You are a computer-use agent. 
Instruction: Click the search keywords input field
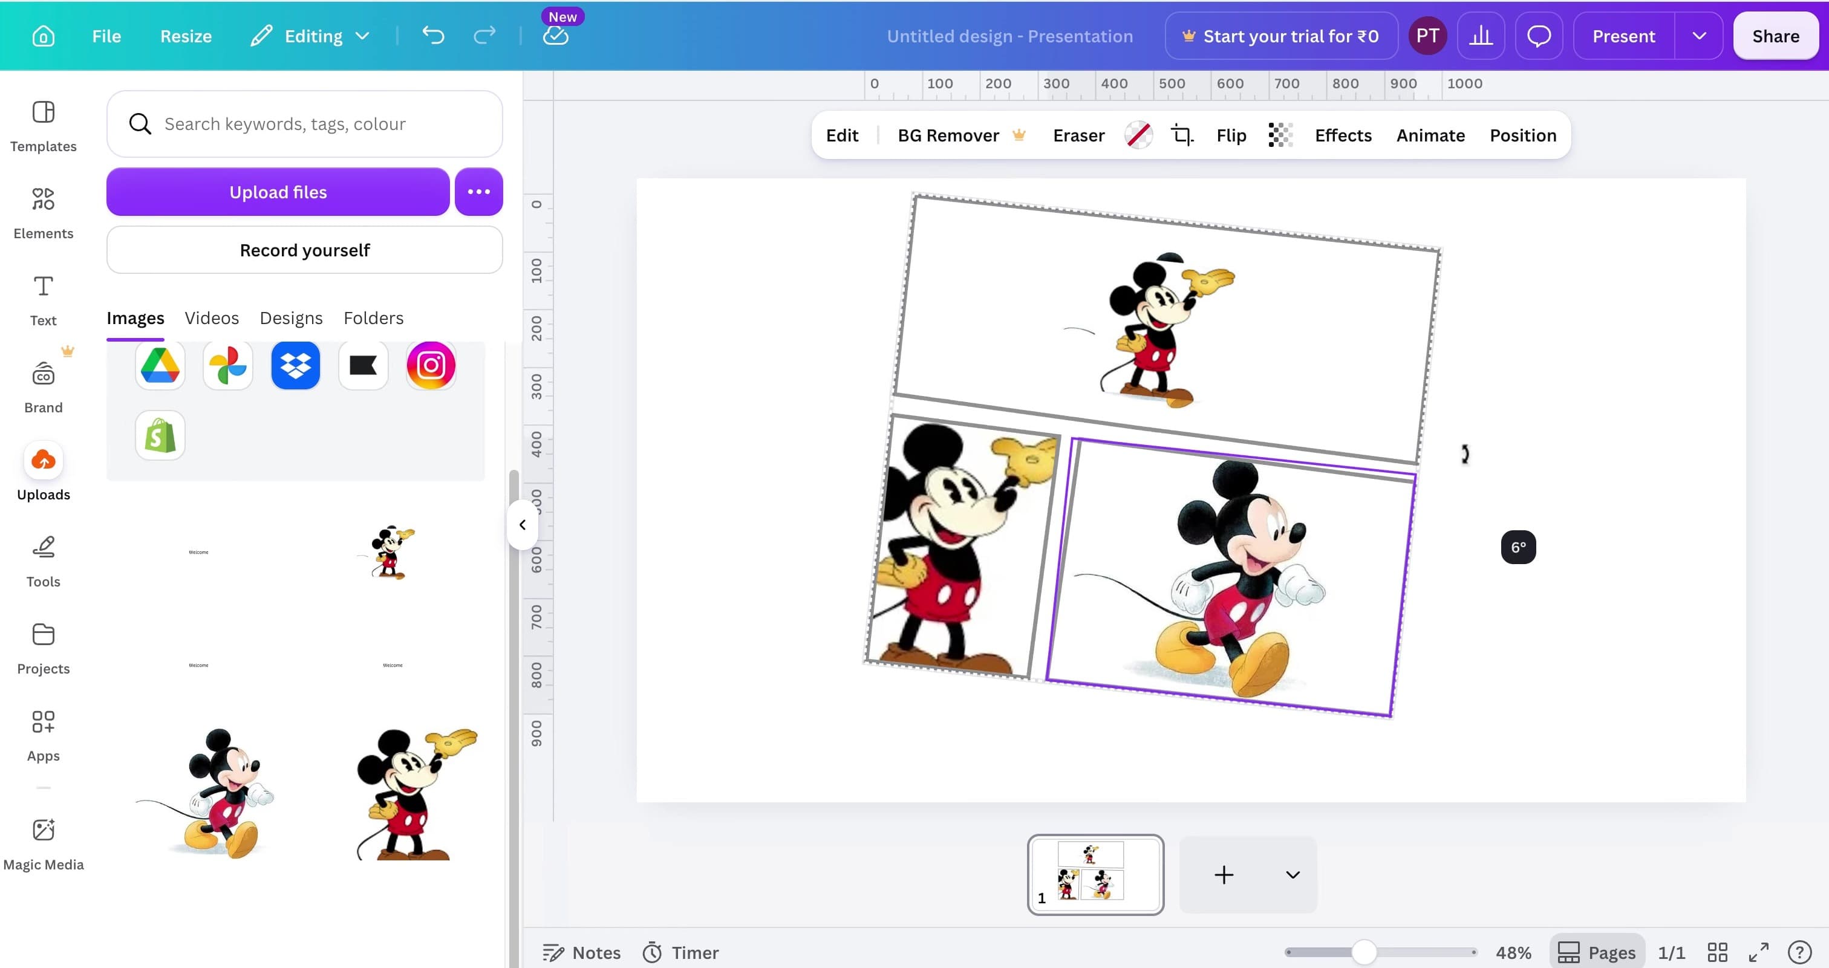[305, 124]
